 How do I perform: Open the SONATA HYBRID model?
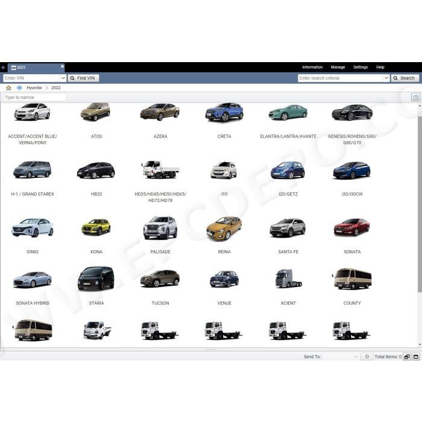(33, 288)
